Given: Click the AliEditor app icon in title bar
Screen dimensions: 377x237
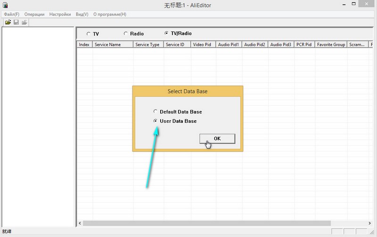Looking at the screenshot, I should pyautogui.click(x=5, y=5).
